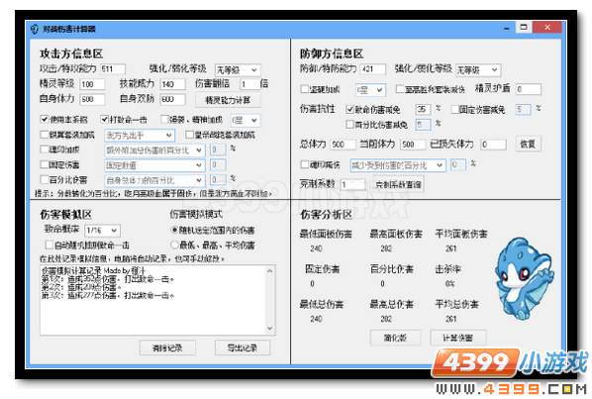This screenshot has height=399, width=592.
Task: Click the 计算伤害 button
Action: pos(457,338)
